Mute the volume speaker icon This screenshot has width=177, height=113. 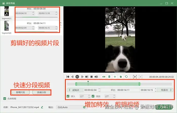pos(96,77)
